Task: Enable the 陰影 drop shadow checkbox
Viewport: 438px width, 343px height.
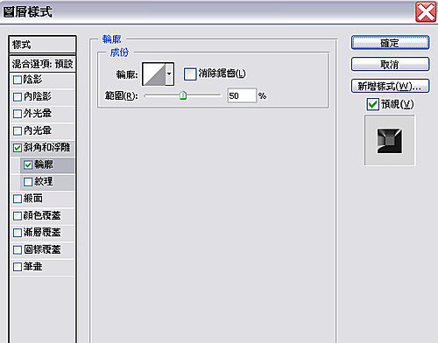Action: point(18,80)
